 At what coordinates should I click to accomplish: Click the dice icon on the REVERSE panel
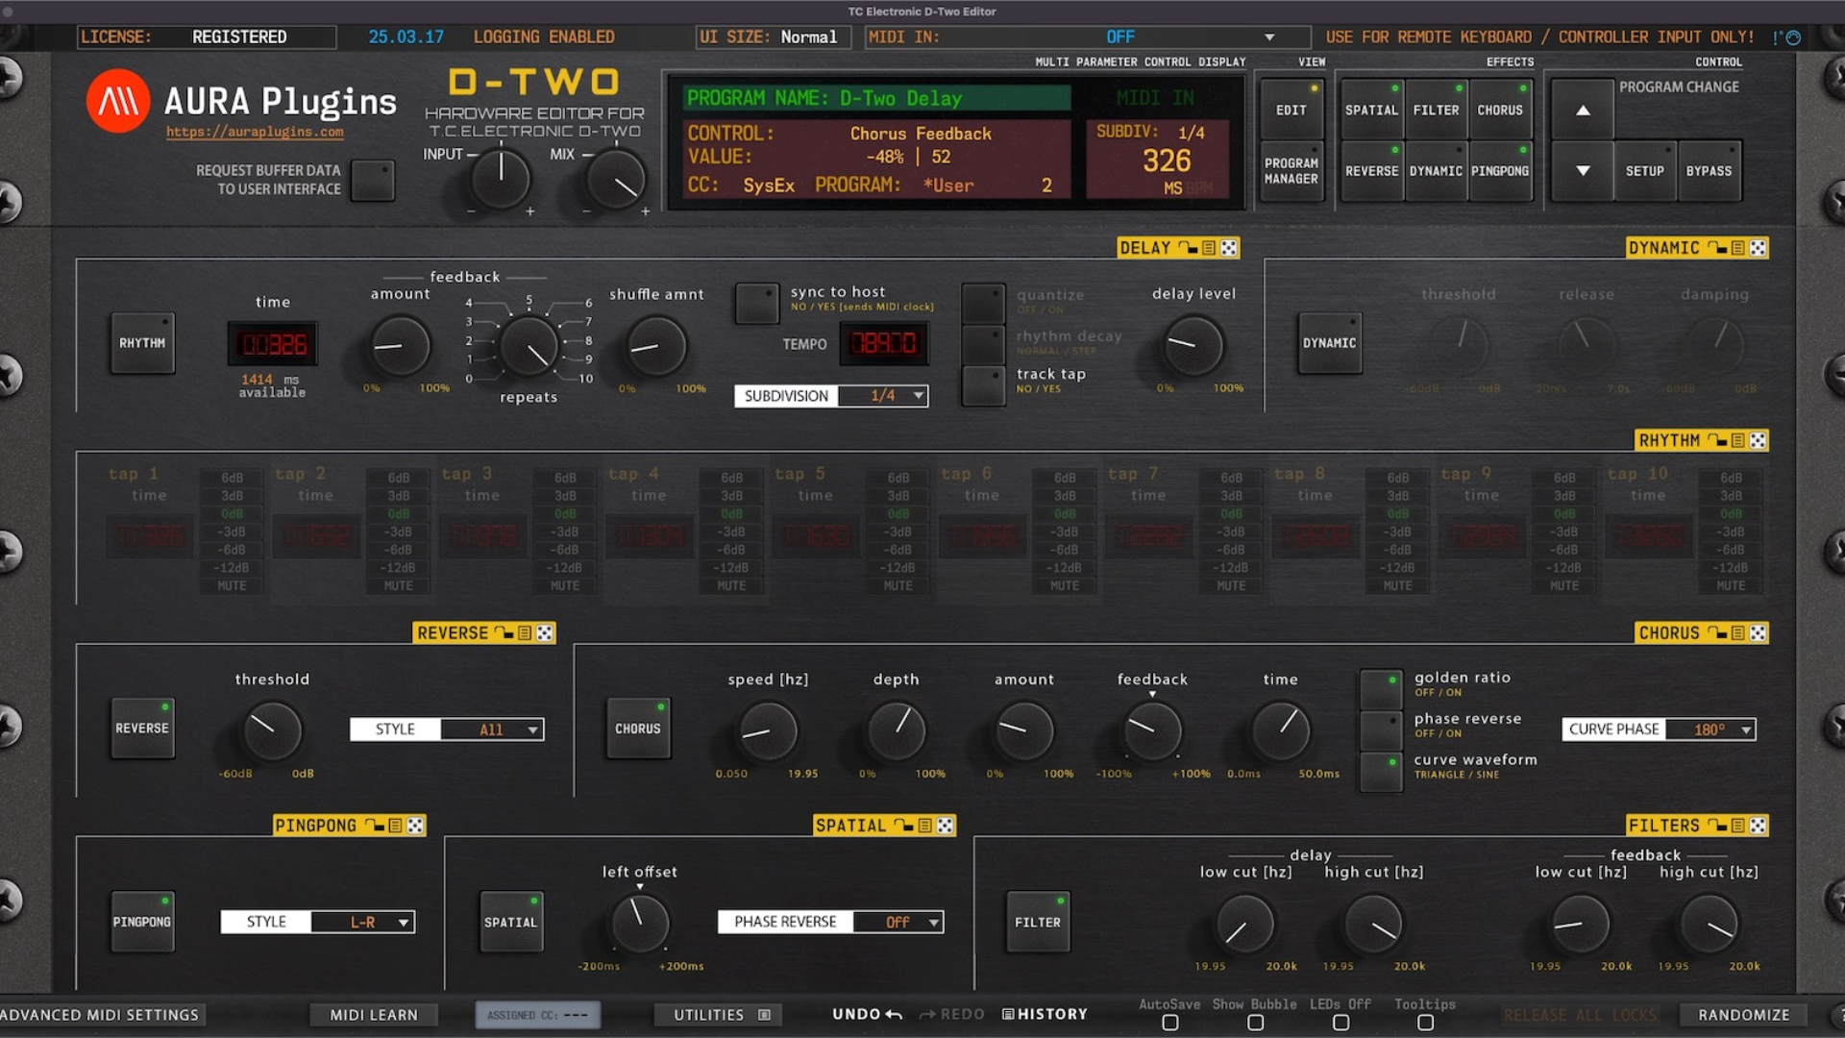[x=545, y=632]
